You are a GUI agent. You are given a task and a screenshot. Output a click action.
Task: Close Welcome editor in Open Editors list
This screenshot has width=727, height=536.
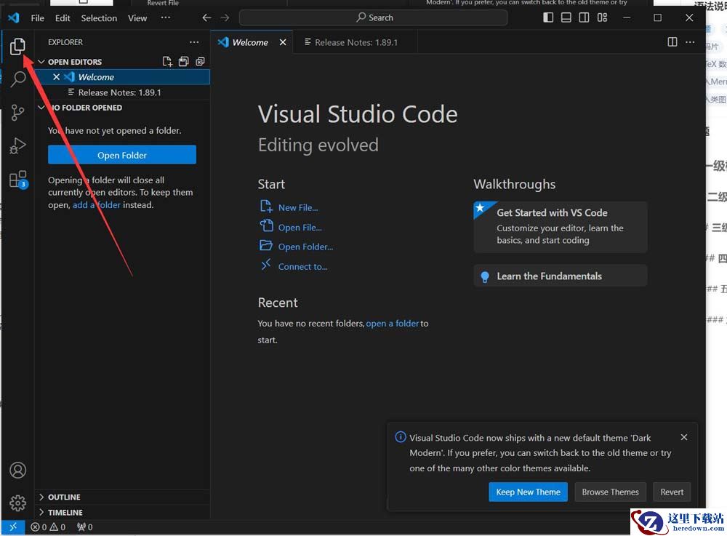click(x=56, y=77)
